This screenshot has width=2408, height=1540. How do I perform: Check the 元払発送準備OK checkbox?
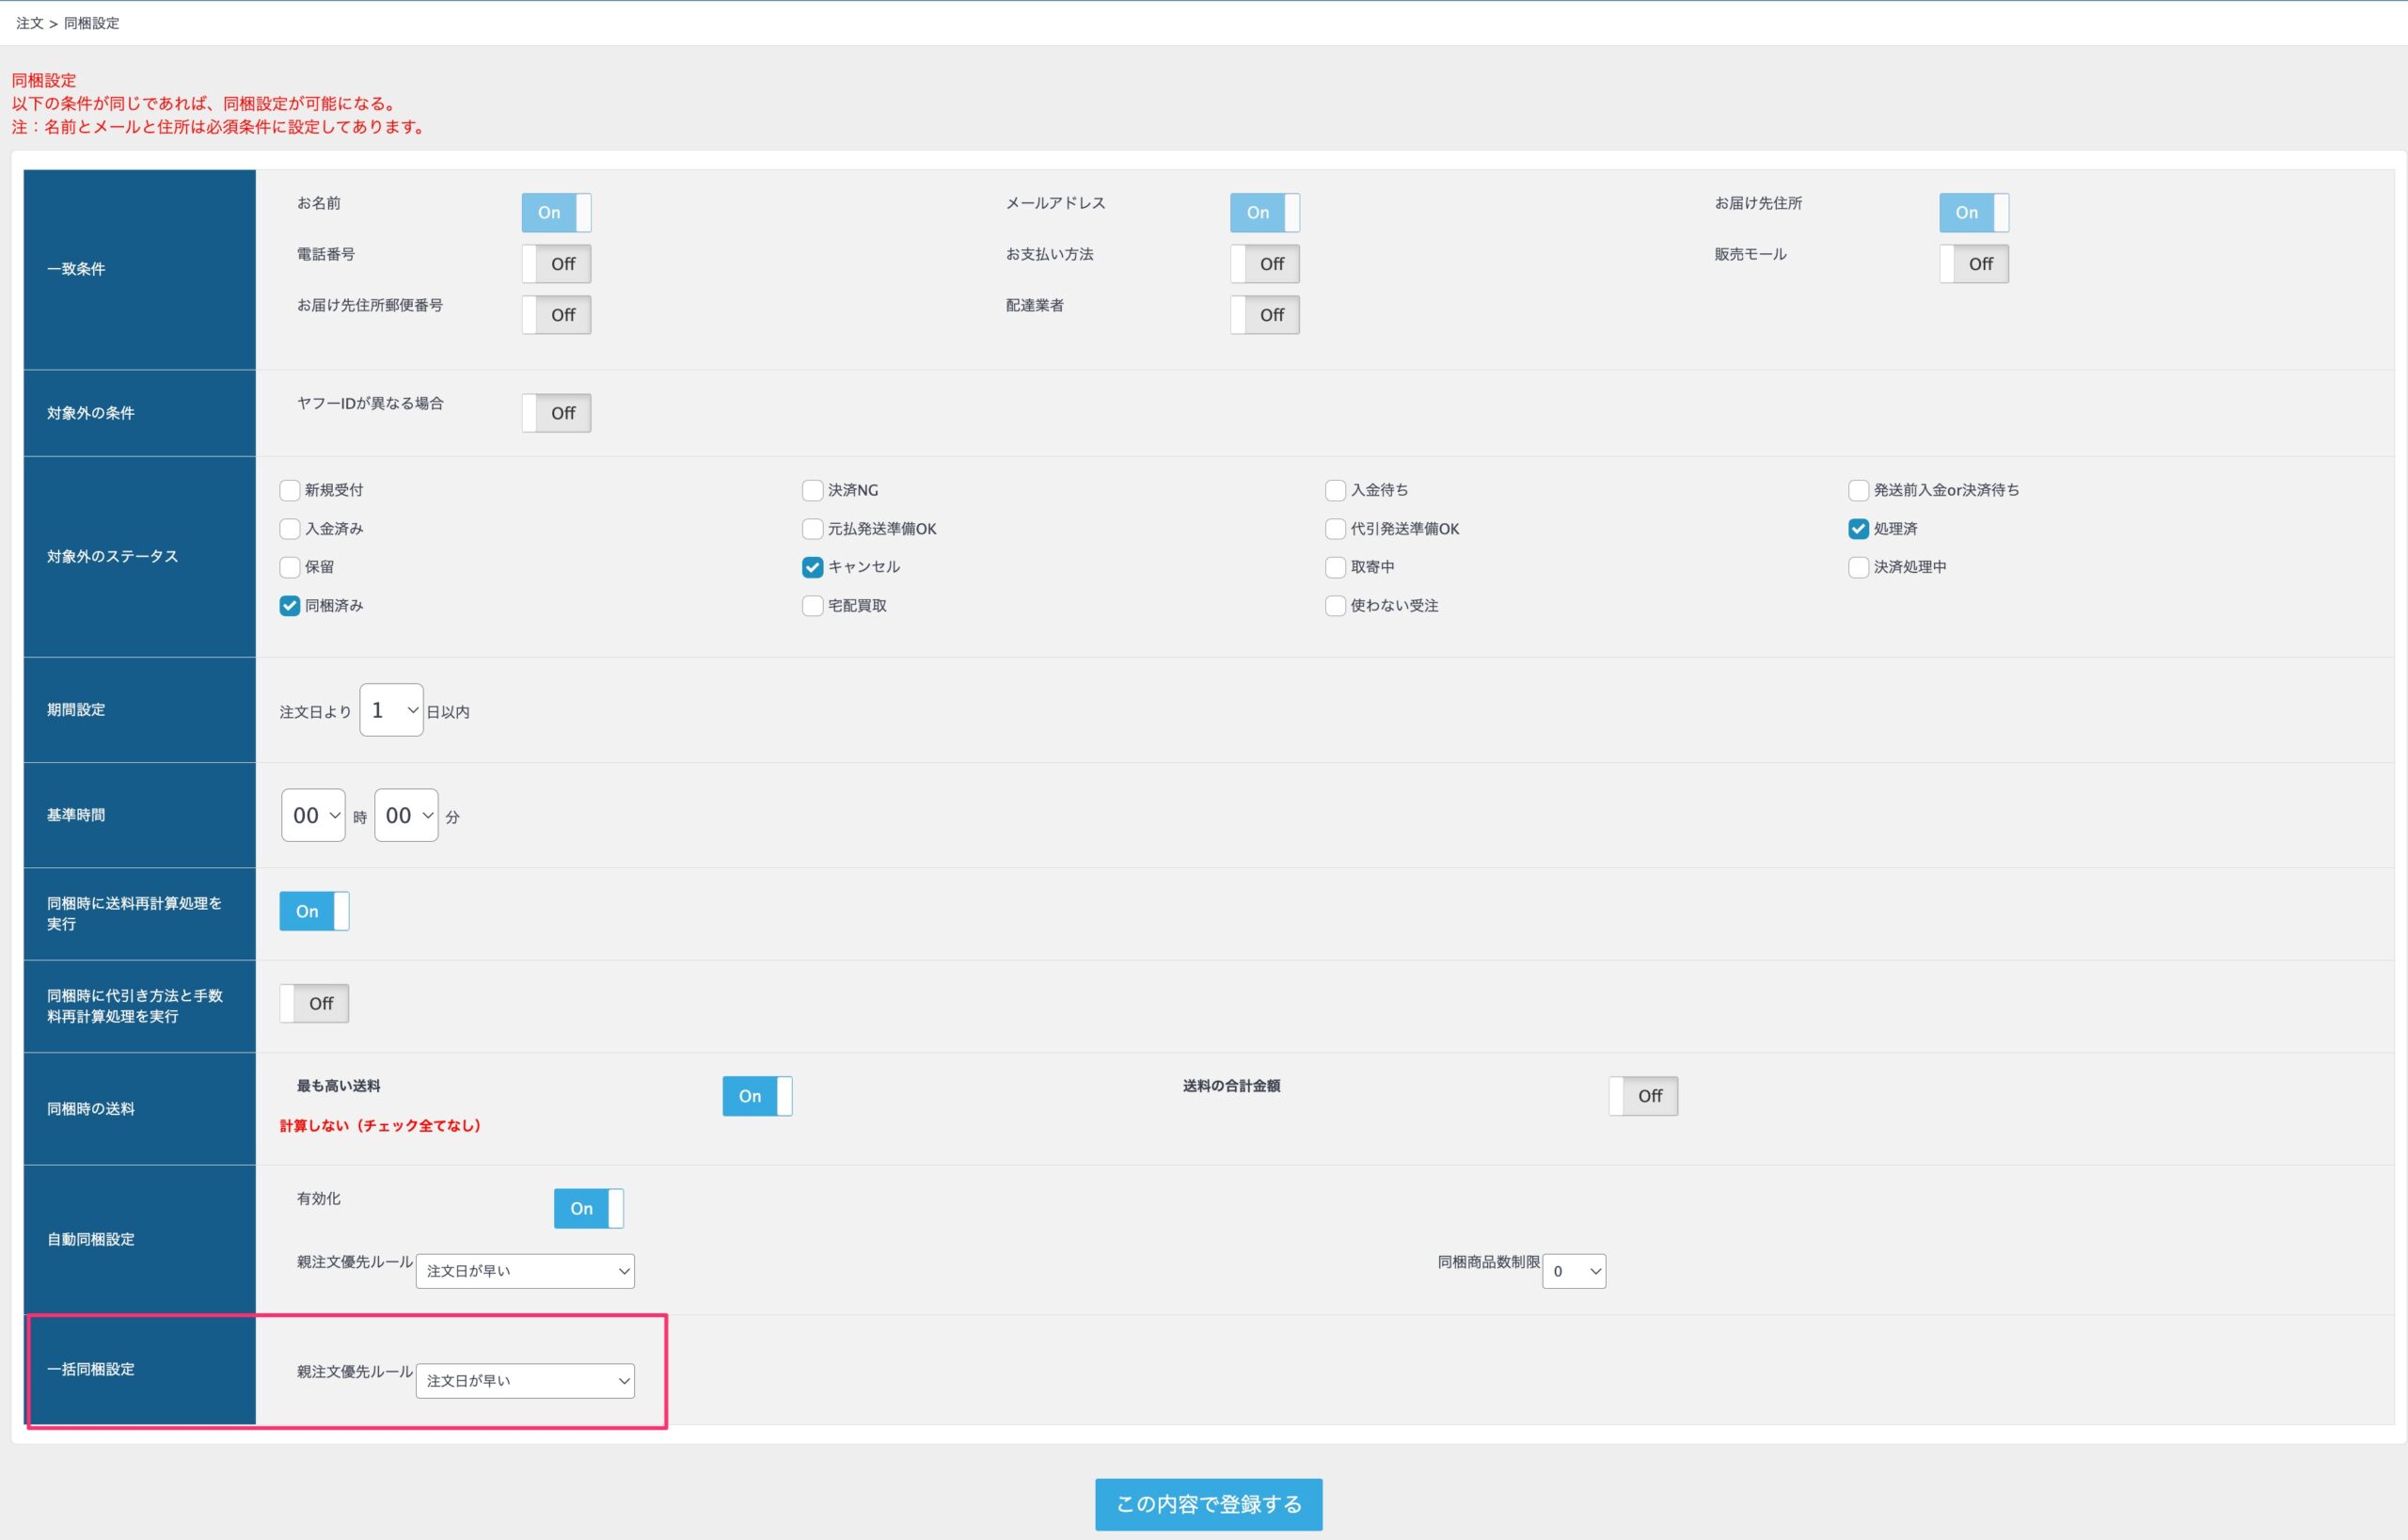click(x=812, y=529)
